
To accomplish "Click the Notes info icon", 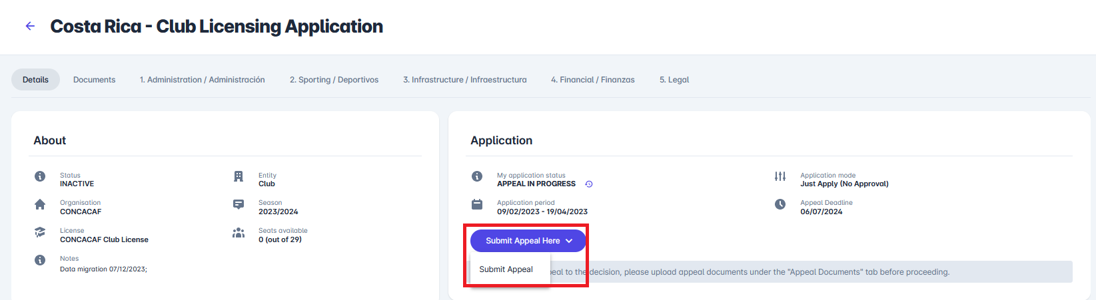I will tap(40, 260).
